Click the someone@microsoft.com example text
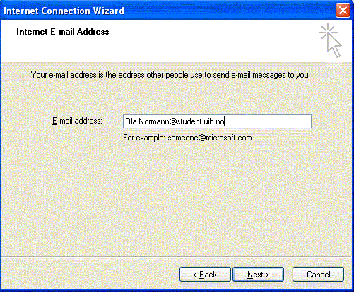The image size is (354, 293). [x=210, y=138]
